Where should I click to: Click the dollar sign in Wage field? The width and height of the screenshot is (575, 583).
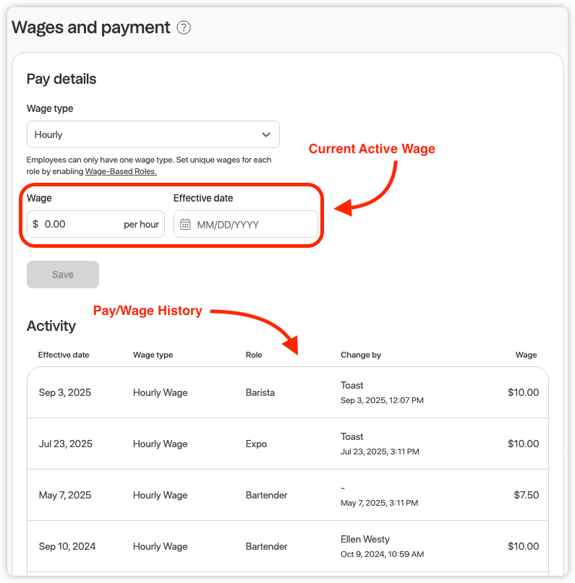pos(35,225)
